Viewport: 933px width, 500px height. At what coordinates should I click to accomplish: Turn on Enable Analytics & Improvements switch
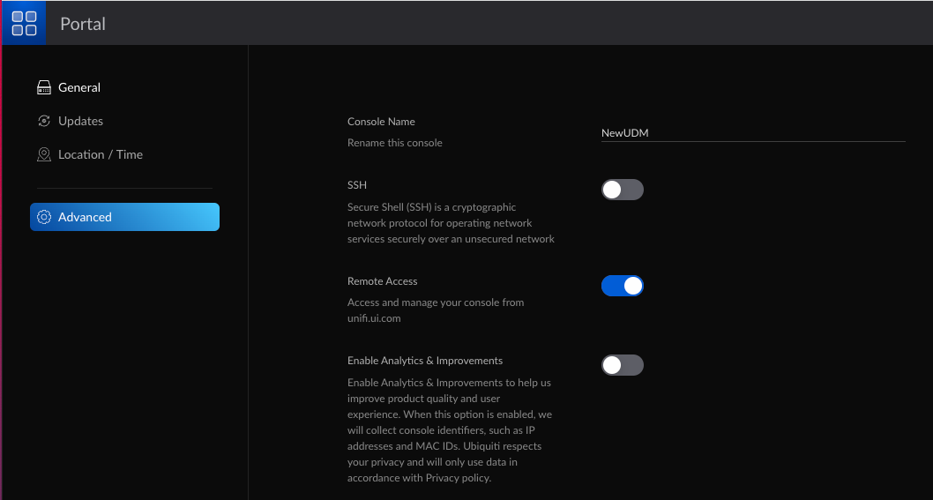click(x=623, y=365)
